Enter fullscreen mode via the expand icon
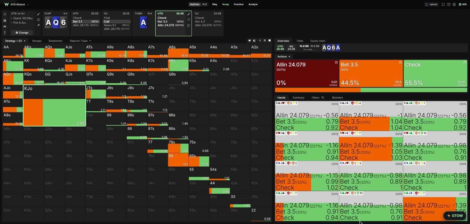The image size is (470, 224). pos(443,4)
